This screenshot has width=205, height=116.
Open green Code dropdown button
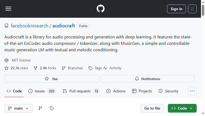[182, 108]
